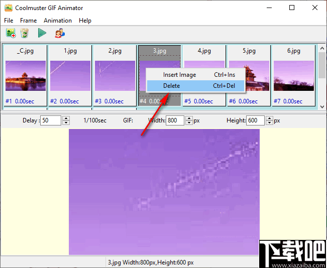Select the 2.jpg frame thumbnail
The height and width of the screenshot is (268, 327).
point(115,76)
